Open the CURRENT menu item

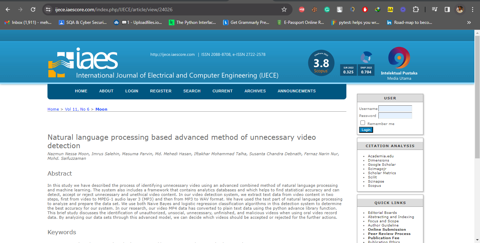[x=223, y=91]
